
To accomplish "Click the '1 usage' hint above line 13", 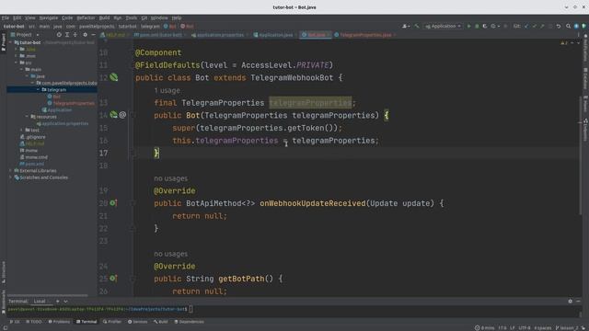I will click(167, 90).
